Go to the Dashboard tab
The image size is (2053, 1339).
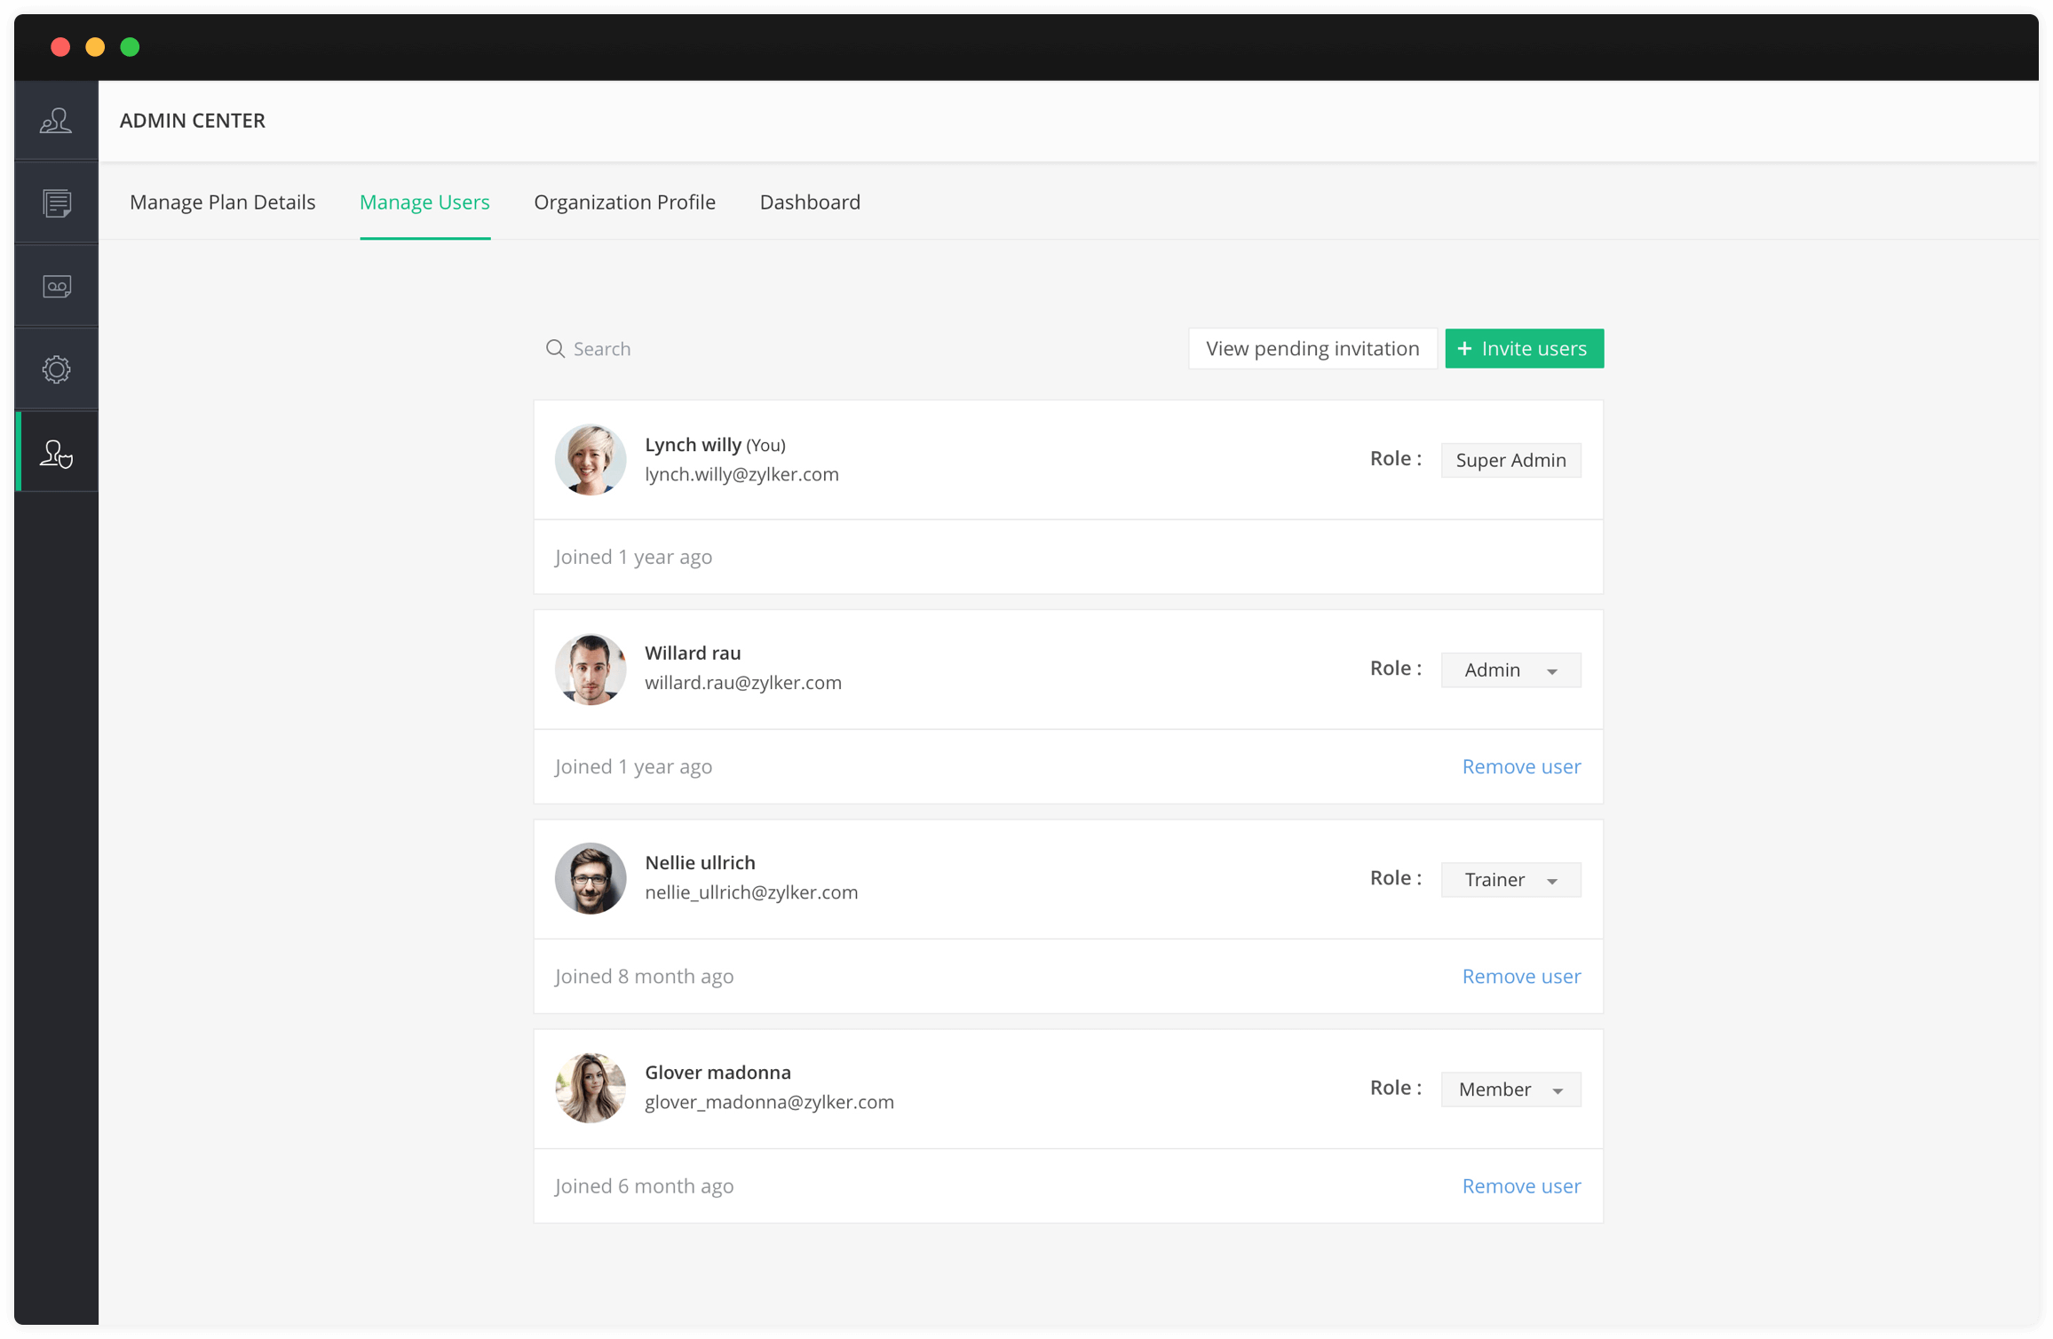(810, 202)
